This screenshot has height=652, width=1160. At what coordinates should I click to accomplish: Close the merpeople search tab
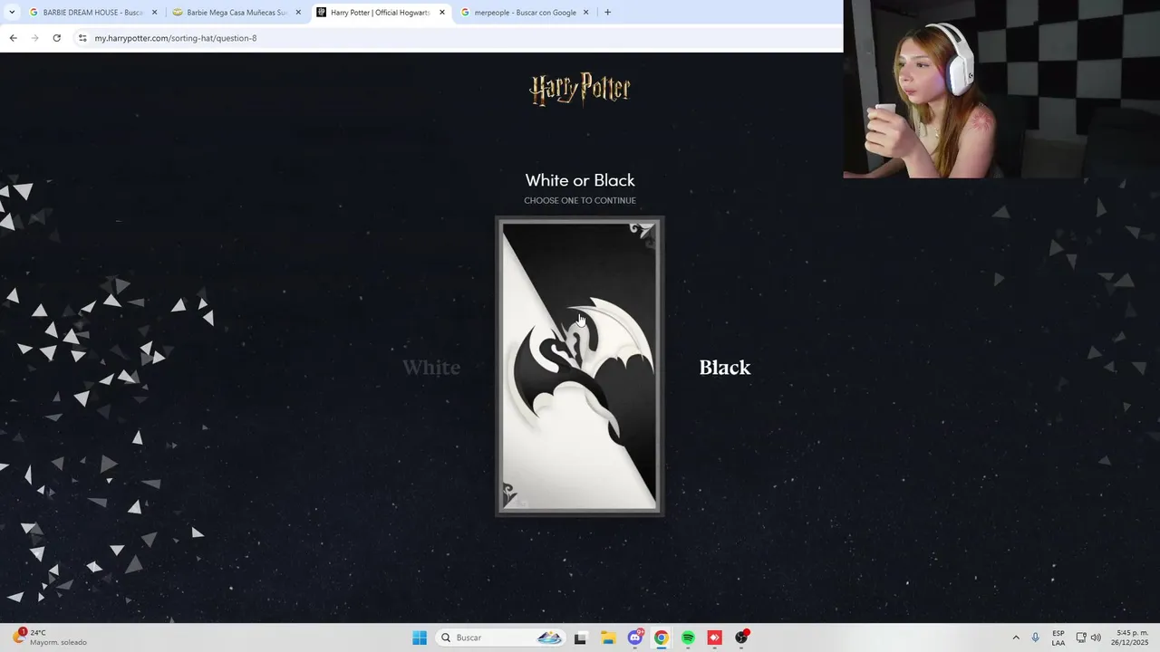585,13
